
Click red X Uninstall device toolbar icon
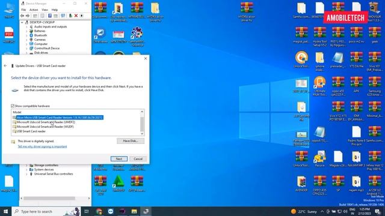coord(76,16)
